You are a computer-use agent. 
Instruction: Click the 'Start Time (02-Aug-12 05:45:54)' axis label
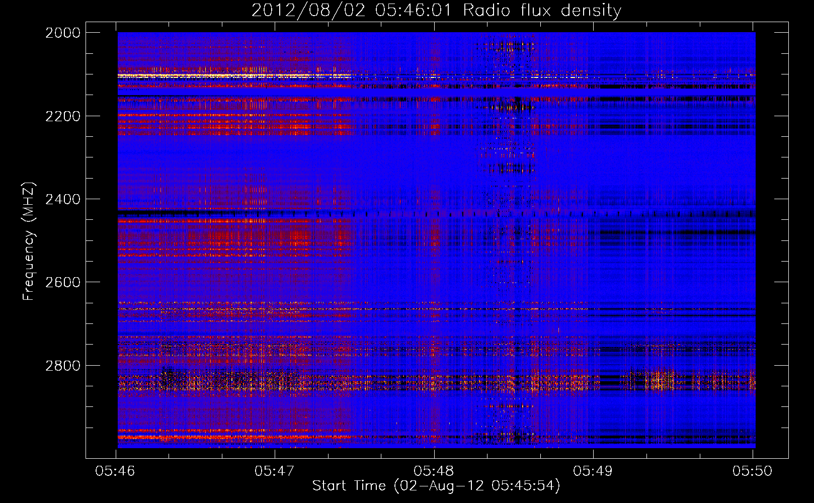pos(436,485)
